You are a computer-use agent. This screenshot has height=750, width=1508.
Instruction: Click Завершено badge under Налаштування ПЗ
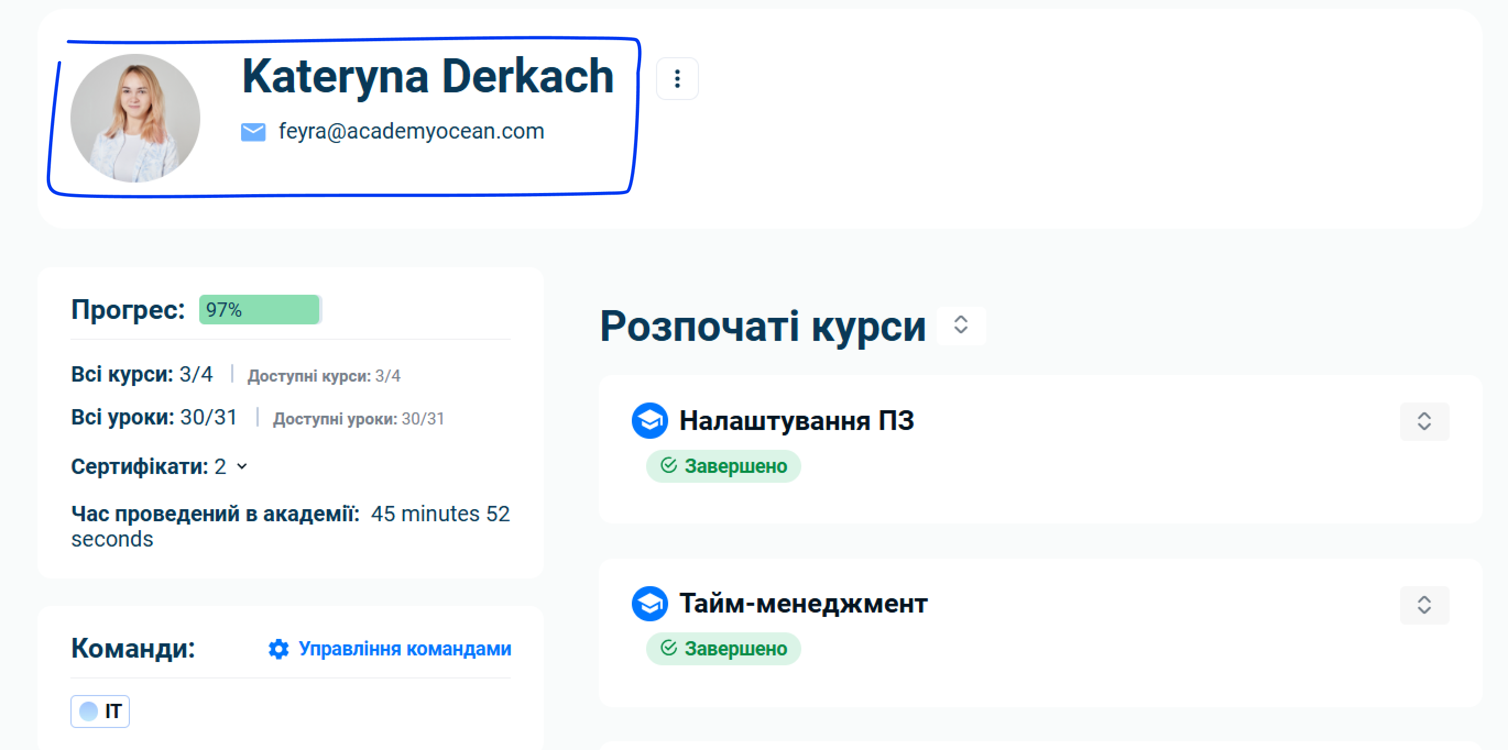723,466
